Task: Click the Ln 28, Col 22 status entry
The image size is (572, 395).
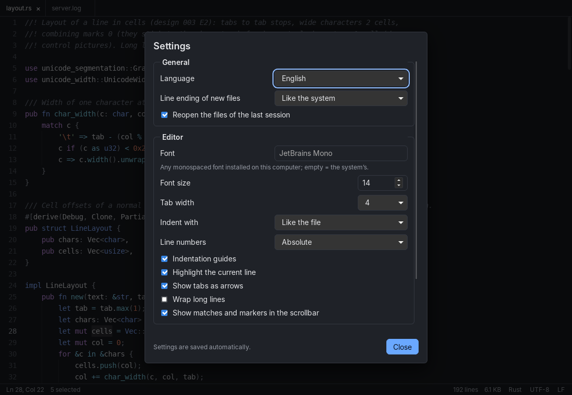Action: pos(25,389)
